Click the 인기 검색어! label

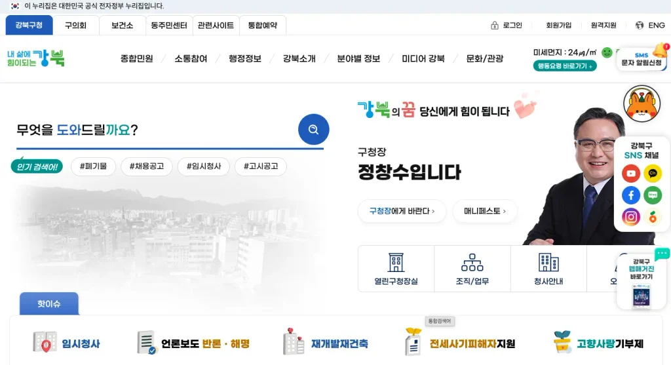pyautogui.click(x=37, y=166)
